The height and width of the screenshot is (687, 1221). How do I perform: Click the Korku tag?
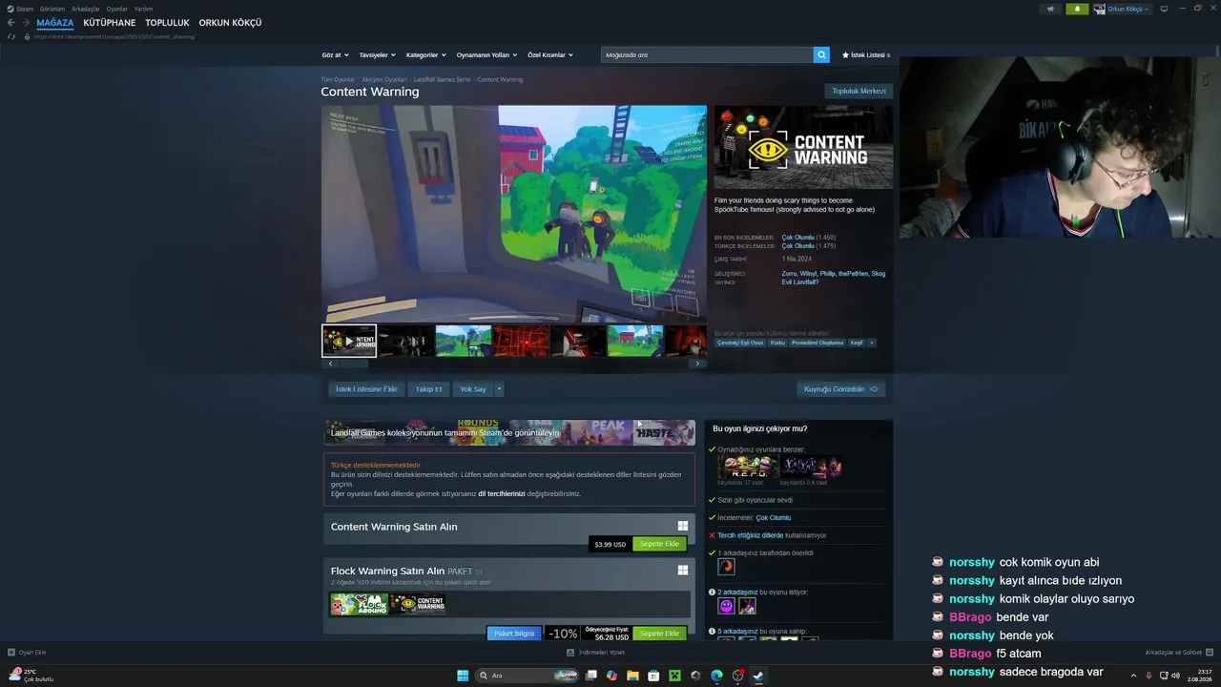tap(777, 343)
